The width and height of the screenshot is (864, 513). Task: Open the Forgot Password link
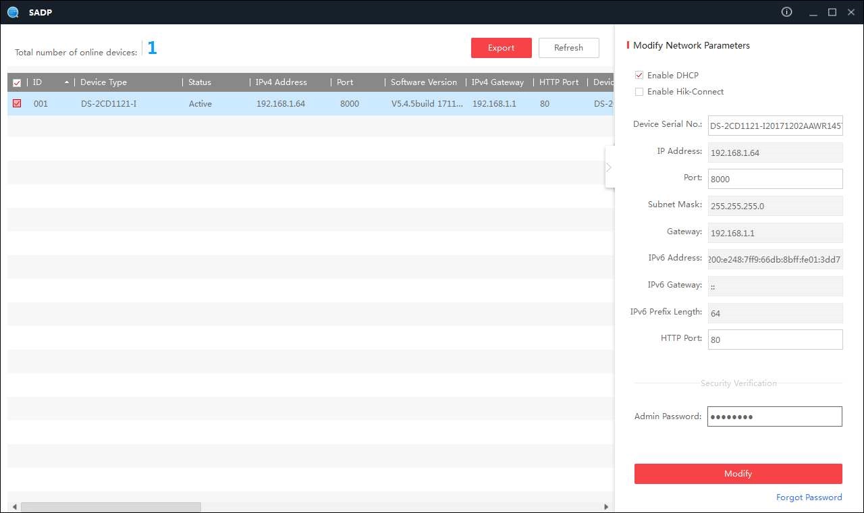point(809,497)
